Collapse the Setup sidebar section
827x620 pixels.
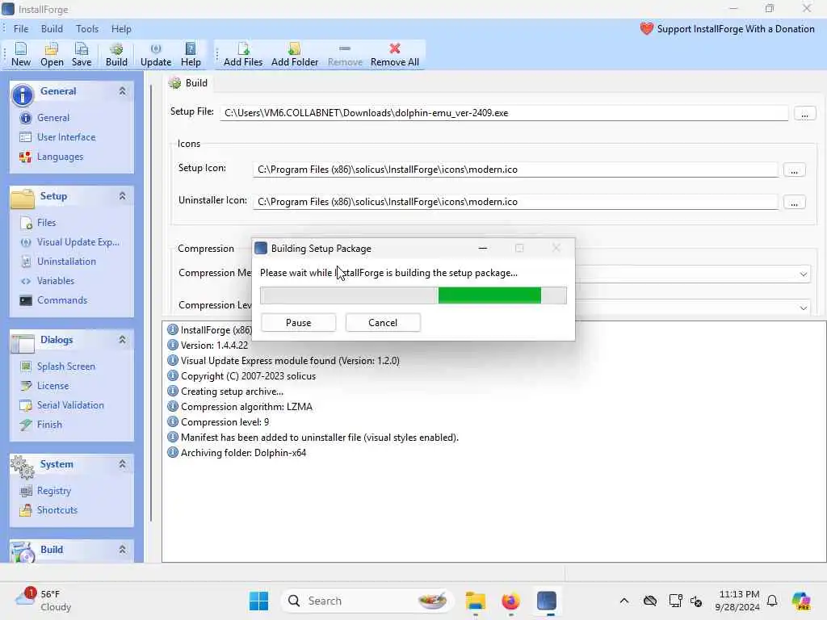click(x=123, y=196)
